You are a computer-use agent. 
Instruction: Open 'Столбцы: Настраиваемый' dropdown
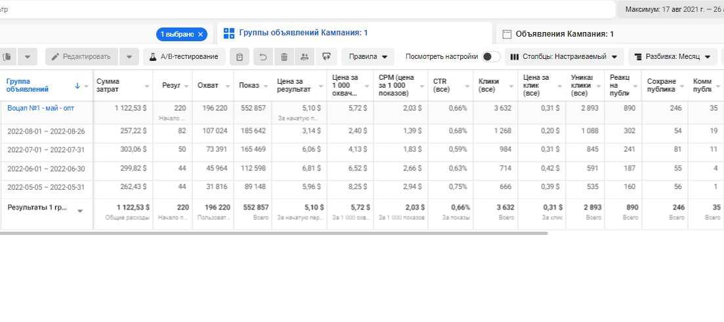click(x=564, y=57)
